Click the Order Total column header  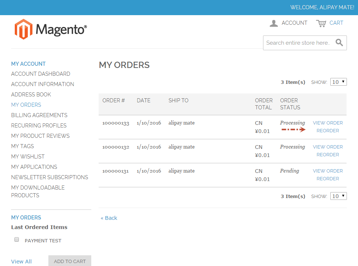pyautogui.click(x=264, y=104)
